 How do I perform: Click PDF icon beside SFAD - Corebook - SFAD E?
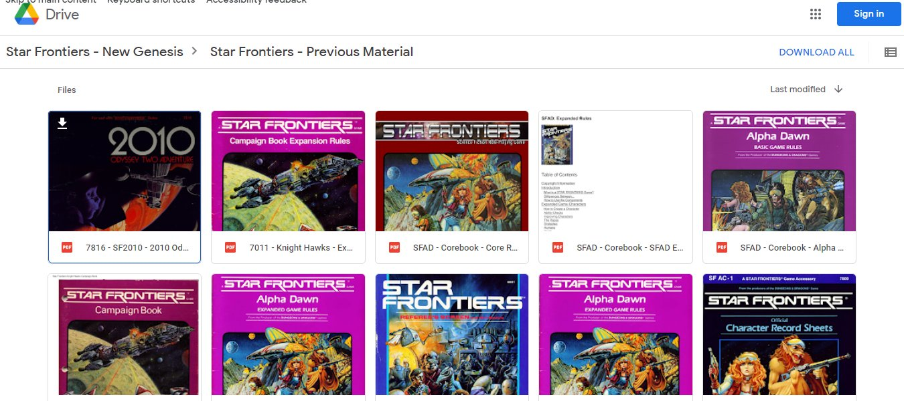coord(558,247)
